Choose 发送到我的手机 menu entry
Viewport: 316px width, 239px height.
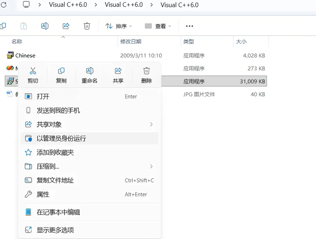[89, 110]
